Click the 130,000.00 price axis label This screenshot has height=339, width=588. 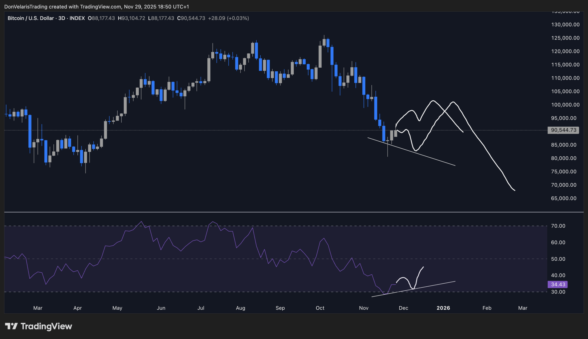pyautogui.click(x=565, y=25)
